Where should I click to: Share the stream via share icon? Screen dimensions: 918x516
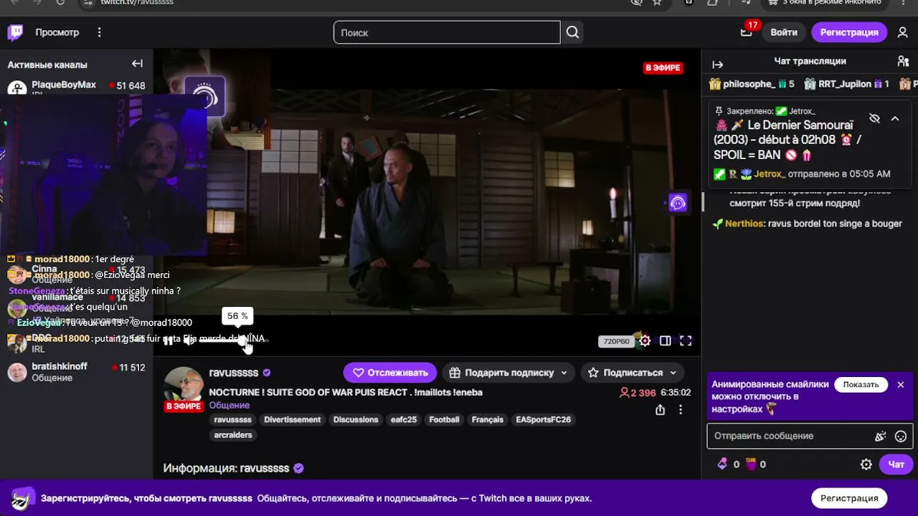660,410
